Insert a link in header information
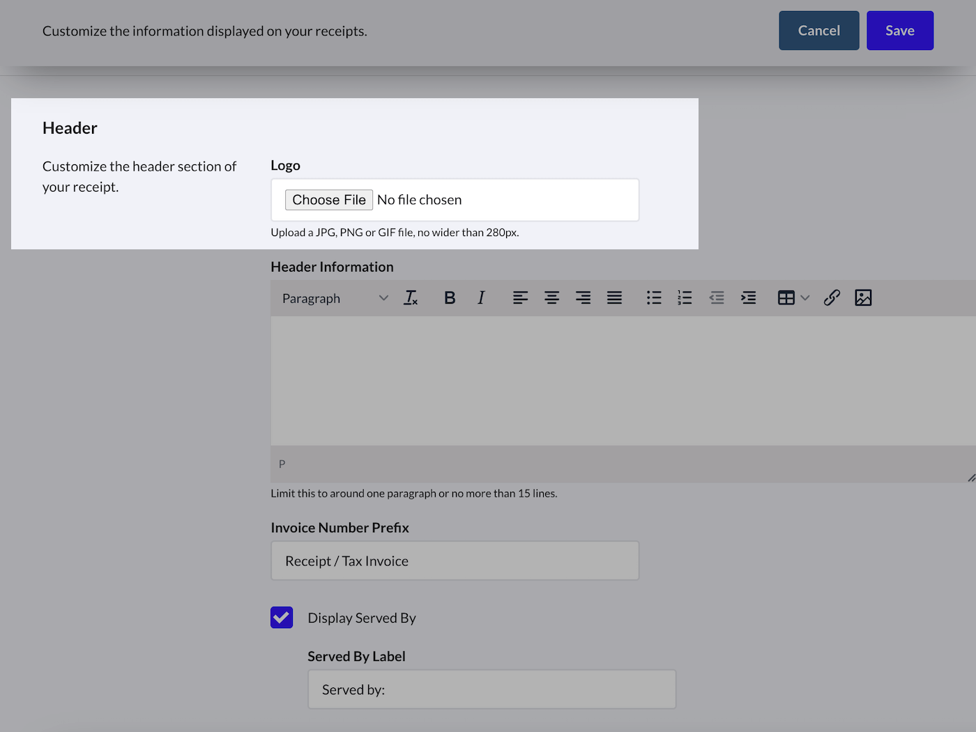976x732 pixels. [832, 298]
